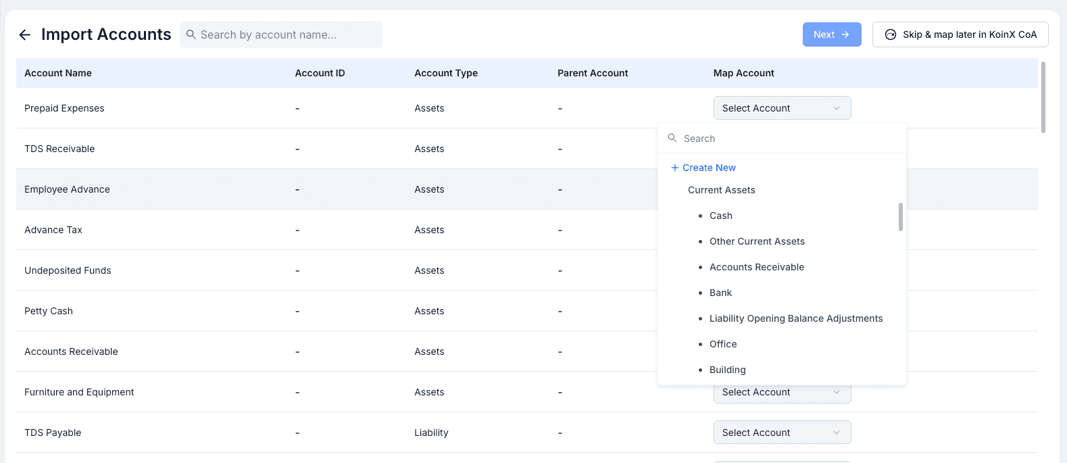
Task: Click Assets type in Prepaid Expenses row
Action: 429,108
